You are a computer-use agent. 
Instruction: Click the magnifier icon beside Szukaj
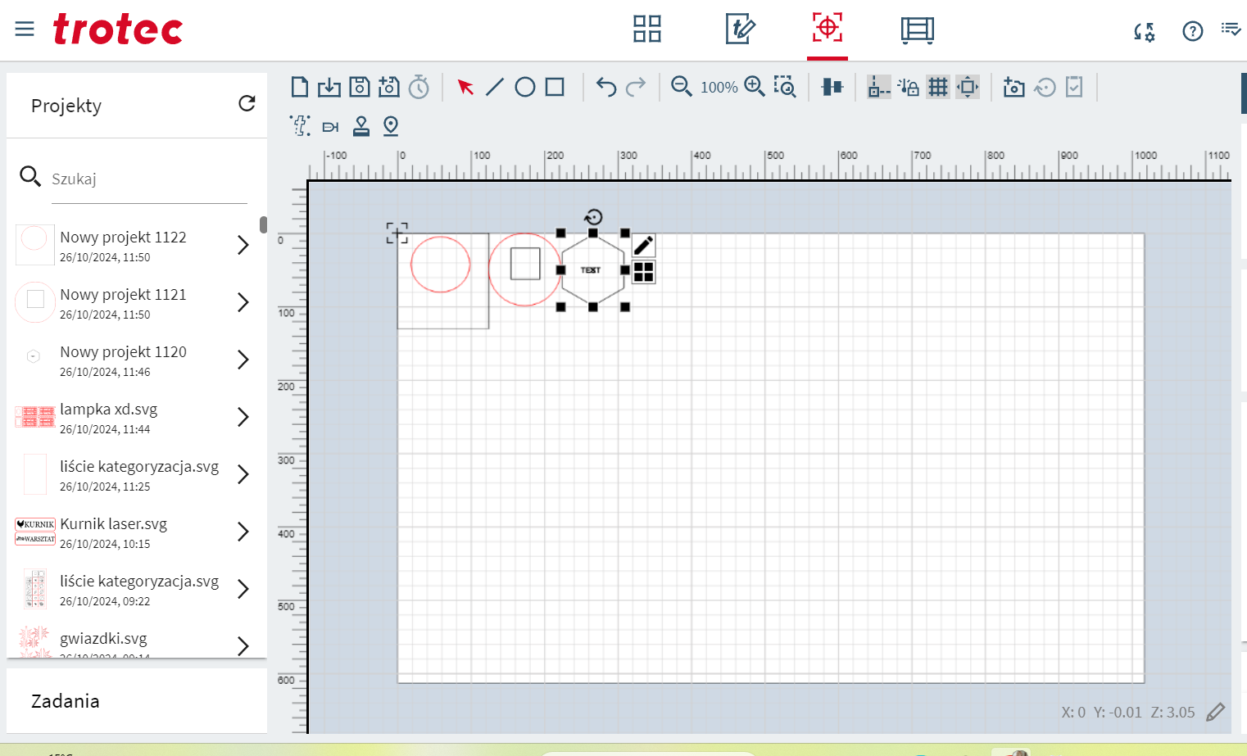coord(30,176)
